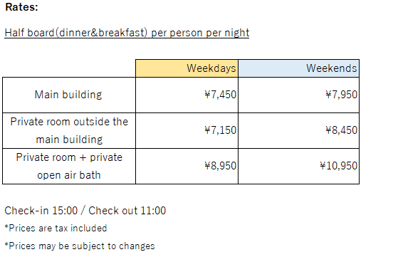Viewport: 393px width, 262px height.
Task: Click the Prices may be subject to changes note
Action: (x=80, y=246)
